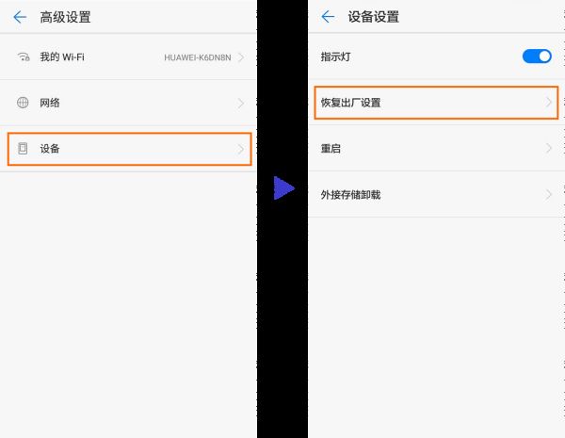Open the 恢复出厂设置 chevron

[549, 103]
